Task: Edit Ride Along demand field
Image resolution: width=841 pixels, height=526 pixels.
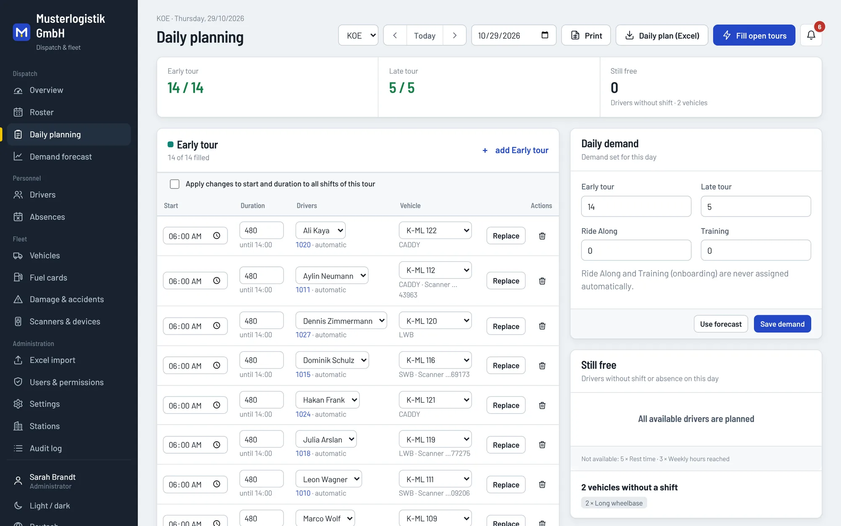Action: coord(636,250)
